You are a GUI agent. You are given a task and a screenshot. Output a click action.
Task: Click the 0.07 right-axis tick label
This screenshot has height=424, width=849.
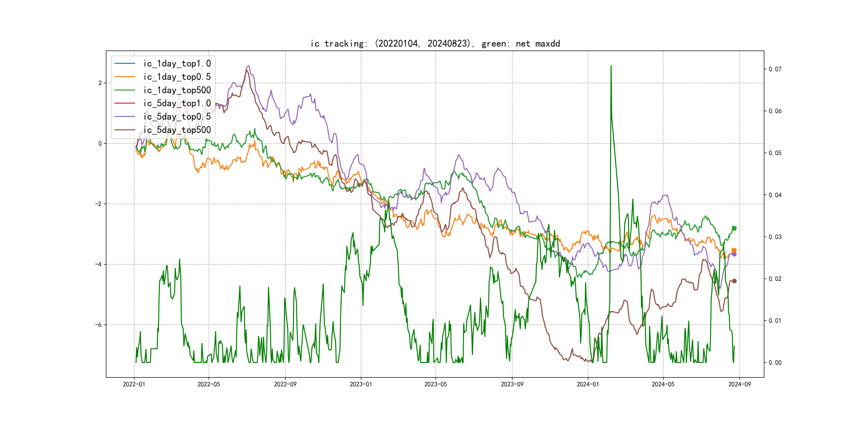(775, 69)
